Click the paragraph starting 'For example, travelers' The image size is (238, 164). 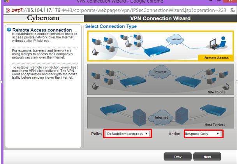tap(42, 54)
